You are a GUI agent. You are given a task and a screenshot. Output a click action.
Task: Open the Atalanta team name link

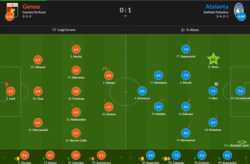[x=216, y=6]
